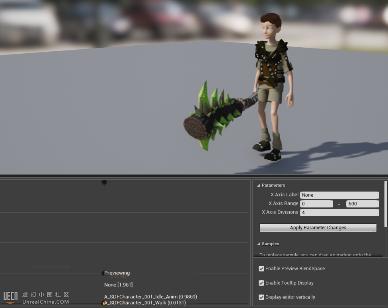Edit the X Axis Range maximum value 600
This screenshot has height=308, width=388.
point(362,204)
